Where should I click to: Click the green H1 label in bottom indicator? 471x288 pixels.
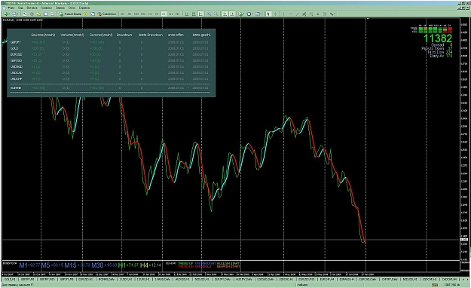tap(122, 265)
